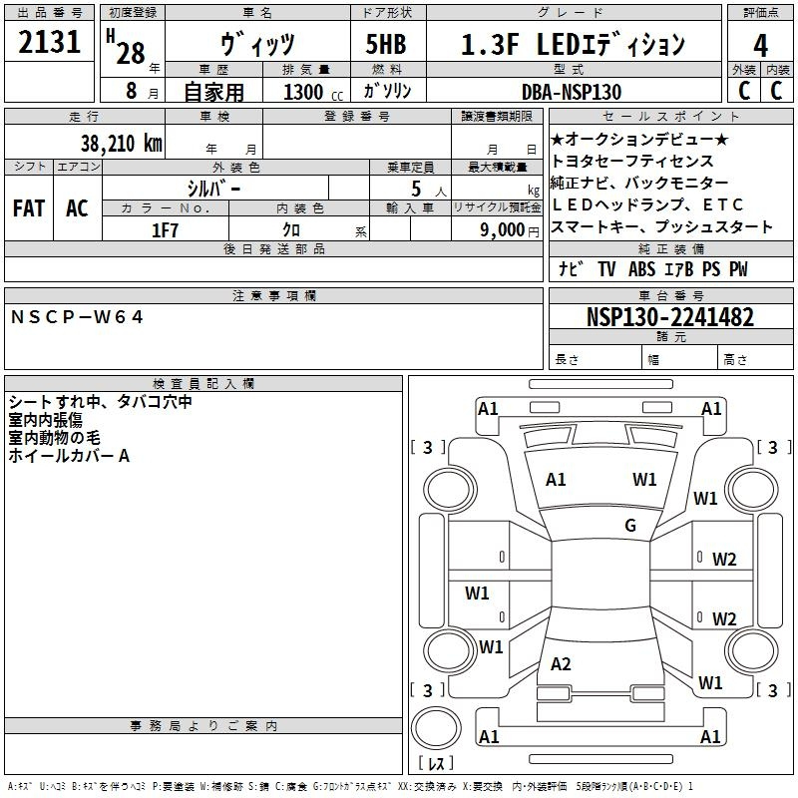Image resolution: width=798 pixels, height=798 pixels.
Task: Select recycle deposit 9,000円
Action: coord(510,230)
